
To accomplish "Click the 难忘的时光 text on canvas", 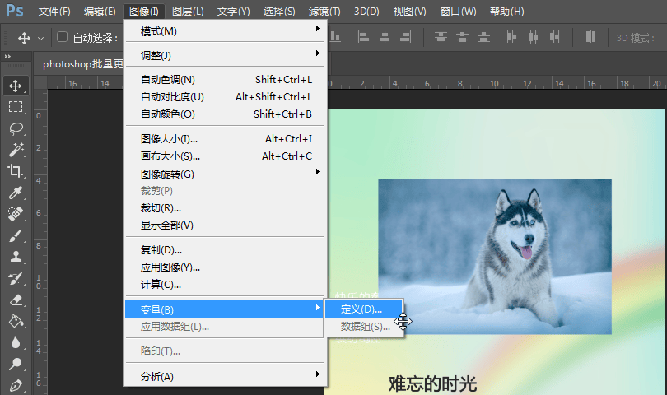I will click(432, 383).
